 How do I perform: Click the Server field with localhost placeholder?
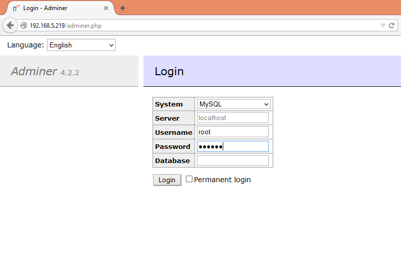pos(232,118)
